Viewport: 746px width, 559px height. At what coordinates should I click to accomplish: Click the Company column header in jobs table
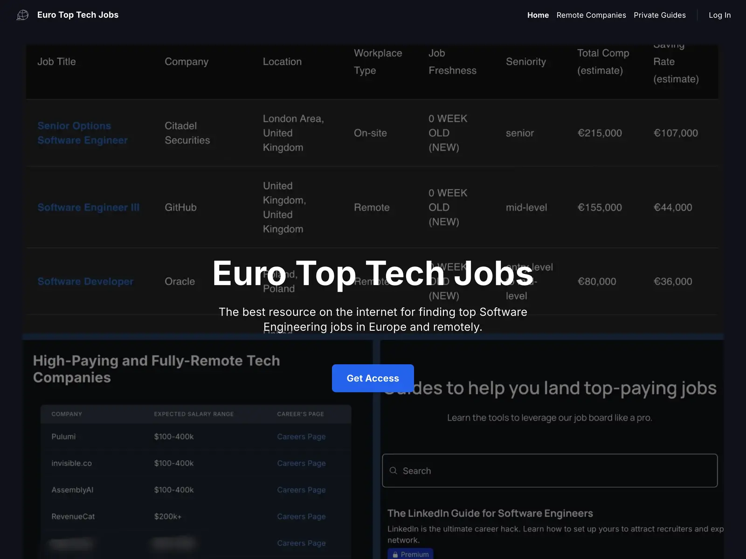click(x=186, y=61)
